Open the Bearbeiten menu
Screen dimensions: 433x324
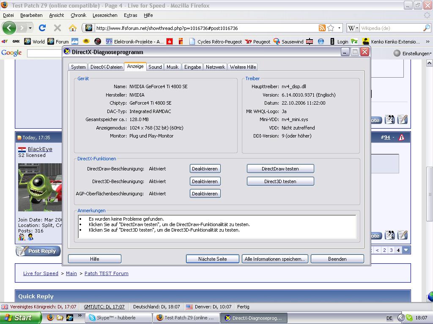[x=31, y=15]
